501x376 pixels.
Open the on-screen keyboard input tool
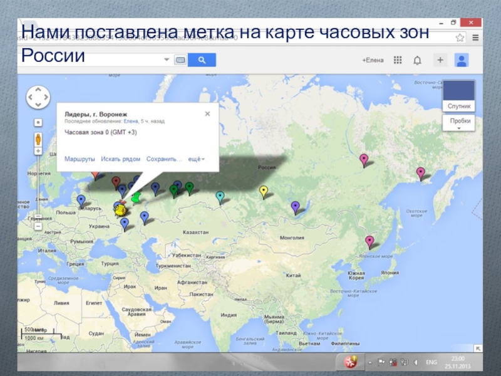[x=180, y=60]
